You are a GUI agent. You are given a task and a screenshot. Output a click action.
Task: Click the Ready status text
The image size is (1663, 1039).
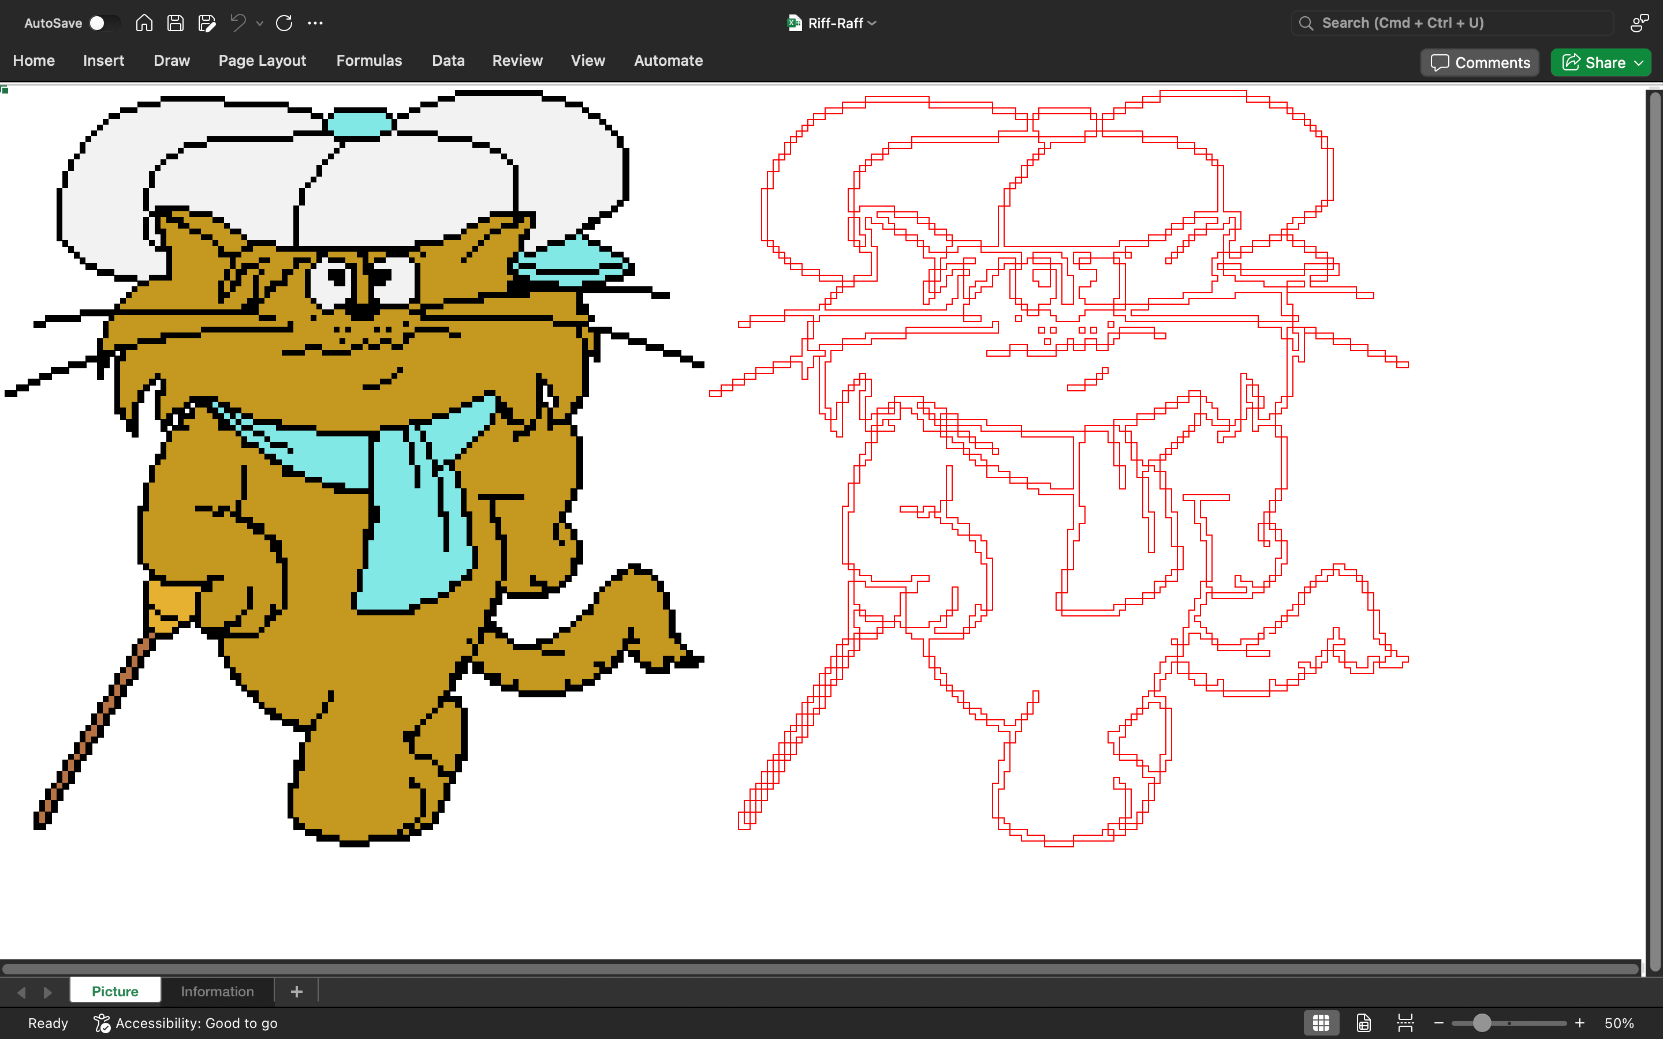pos(48,1023)
